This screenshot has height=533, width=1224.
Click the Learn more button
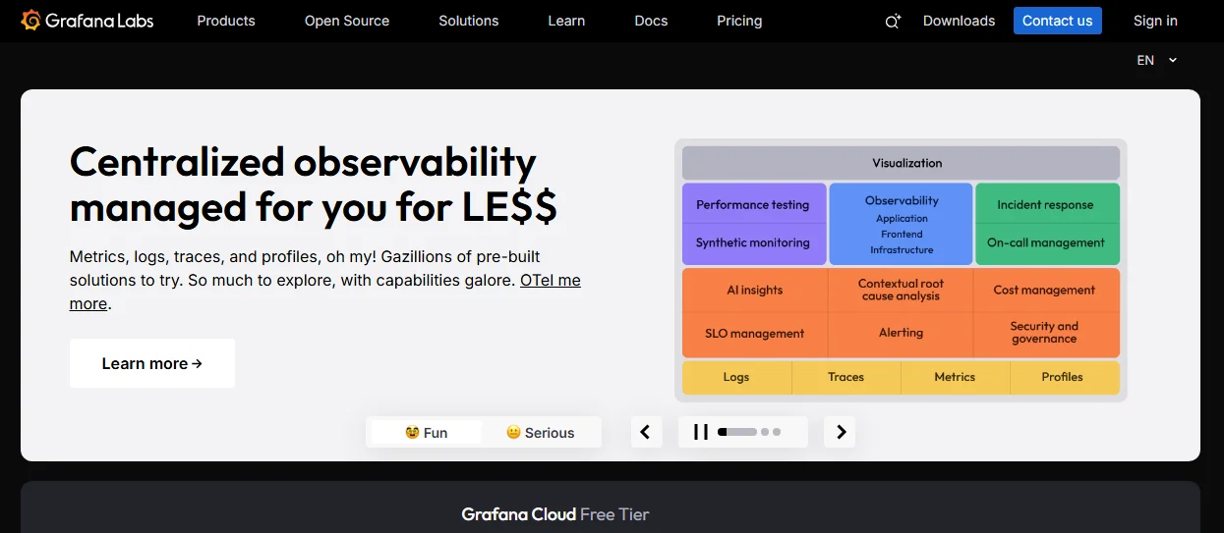coord(152,363)
